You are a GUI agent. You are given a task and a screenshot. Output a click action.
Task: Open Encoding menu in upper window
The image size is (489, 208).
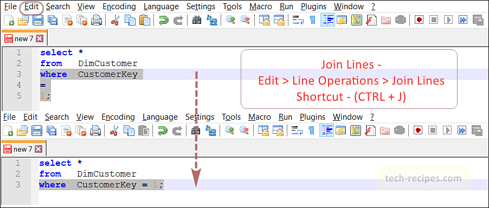click(x=119, y=6)
